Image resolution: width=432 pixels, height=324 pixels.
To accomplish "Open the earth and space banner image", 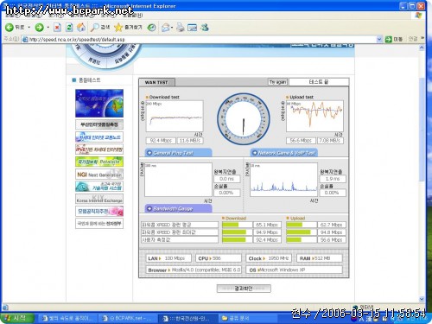I will tap(99, 103).
